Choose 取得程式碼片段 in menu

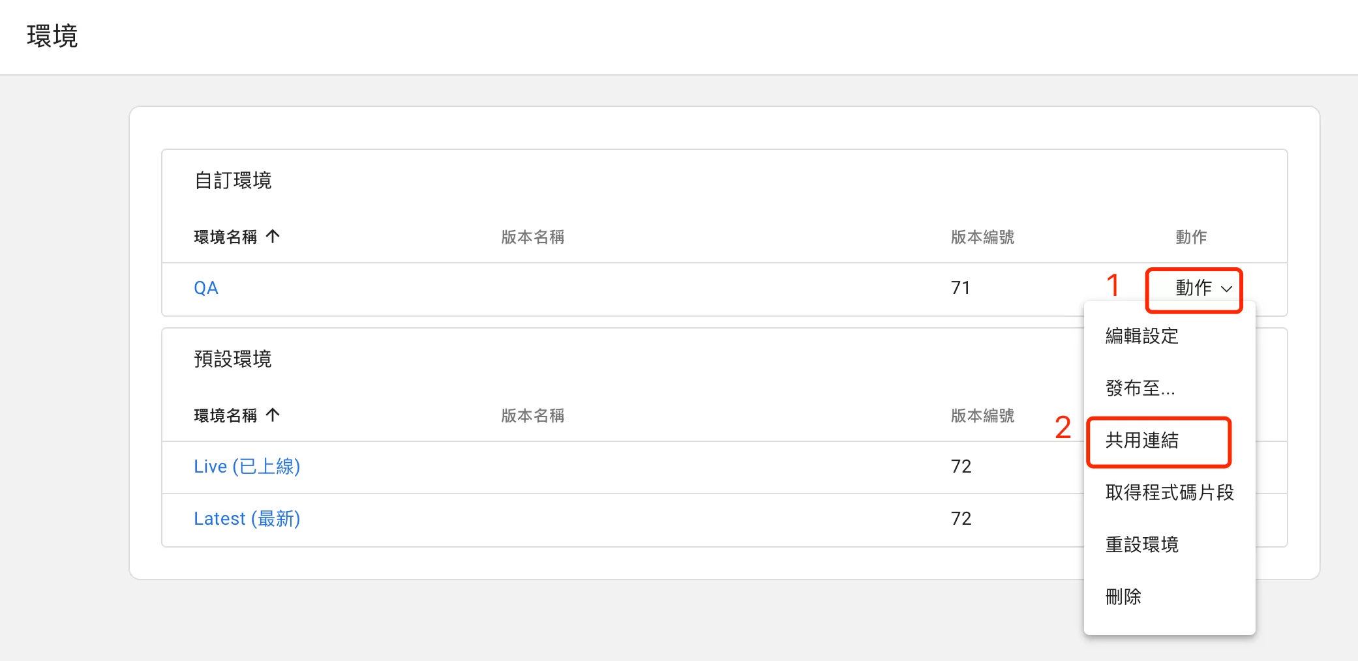(1169, 493)
